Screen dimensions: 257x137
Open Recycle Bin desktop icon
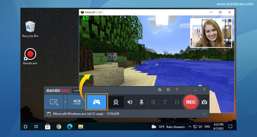[30, 29]
